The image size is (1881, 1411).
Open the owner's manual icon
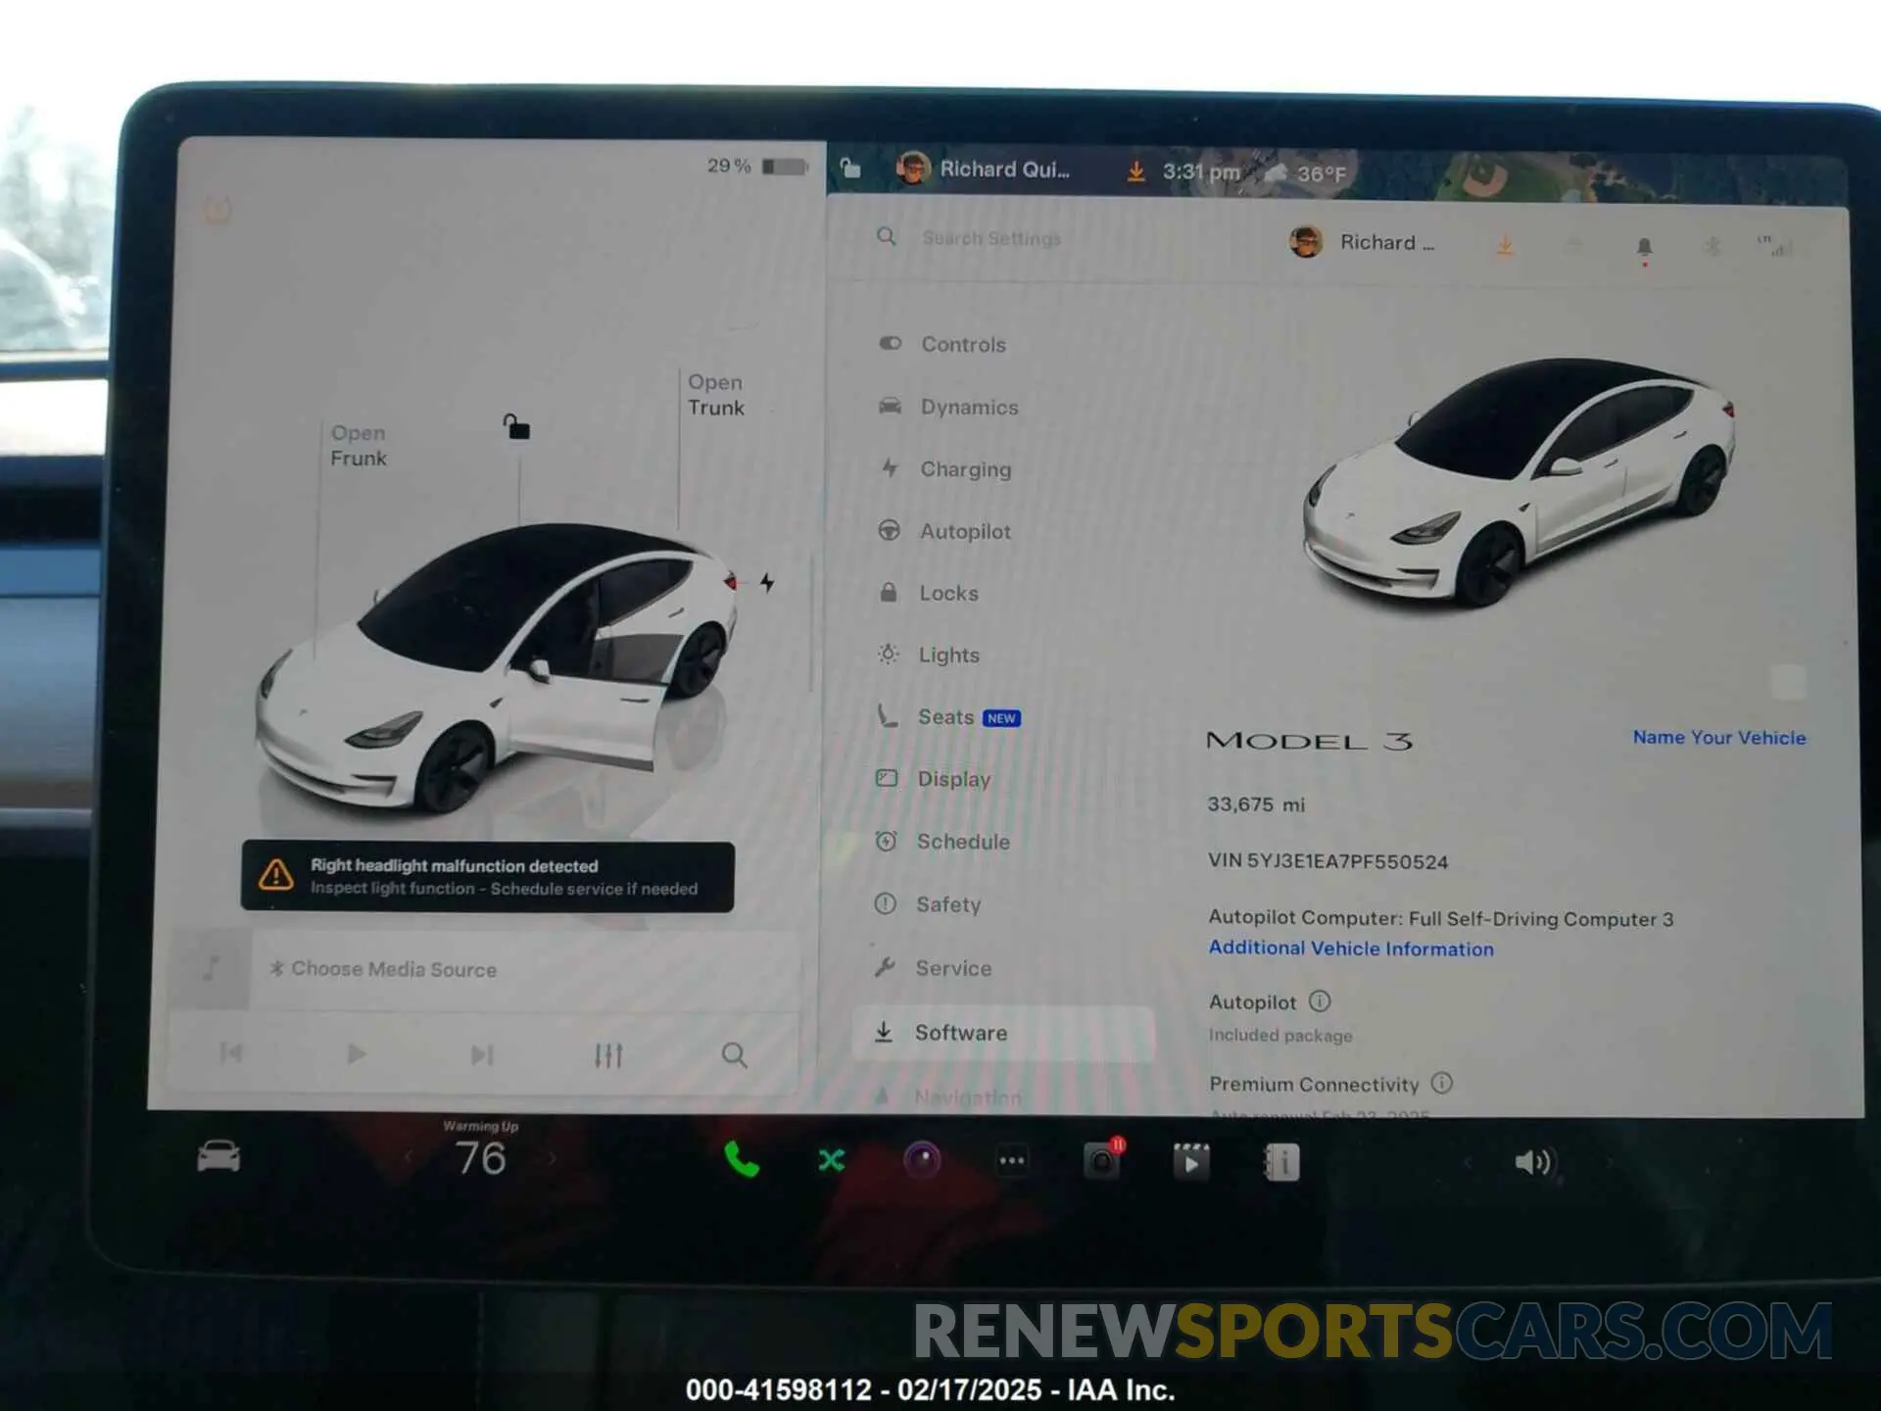point(1281,1162)
